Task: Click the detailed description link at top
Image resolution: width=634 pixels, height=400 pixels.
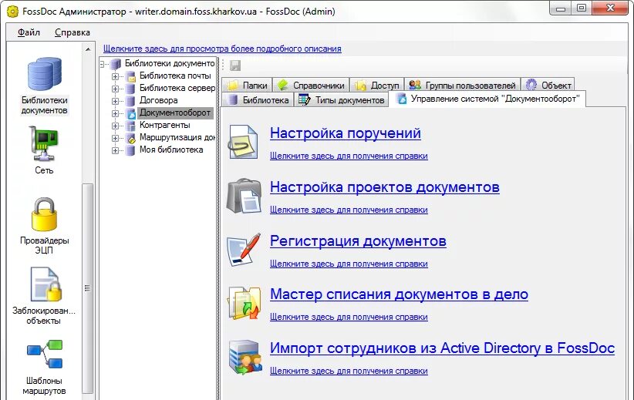Action: [222, 49]
